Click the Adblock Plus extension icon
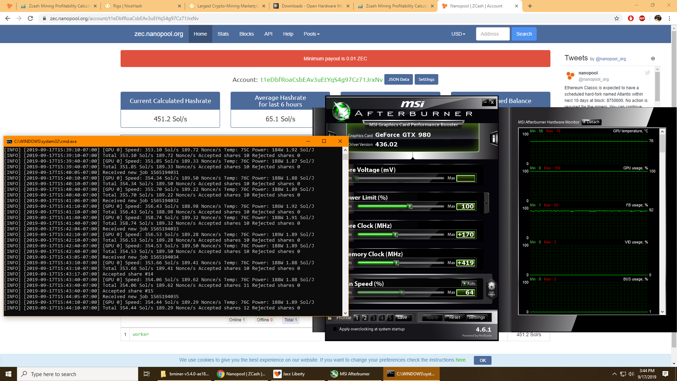 point(642,18)
